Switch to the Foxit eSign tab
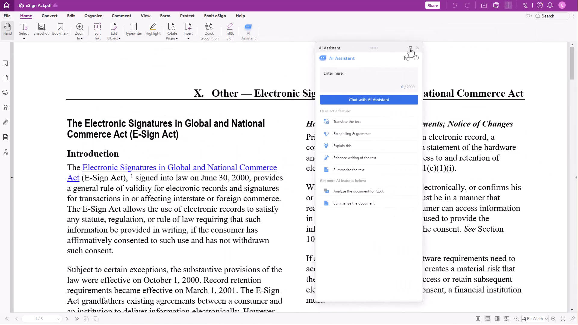The image size is (578, 325). [215, 16]
